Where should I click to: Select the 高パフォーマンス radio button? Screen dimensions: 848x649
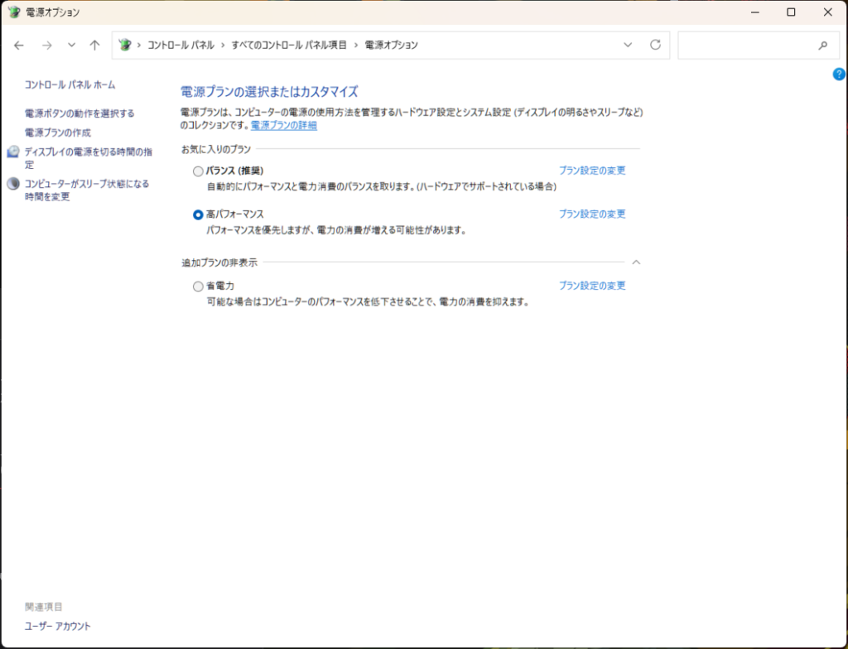(197, 214)
